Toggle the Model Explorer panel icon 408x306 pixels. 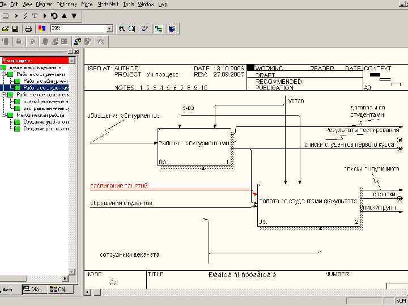coord(158,28)
